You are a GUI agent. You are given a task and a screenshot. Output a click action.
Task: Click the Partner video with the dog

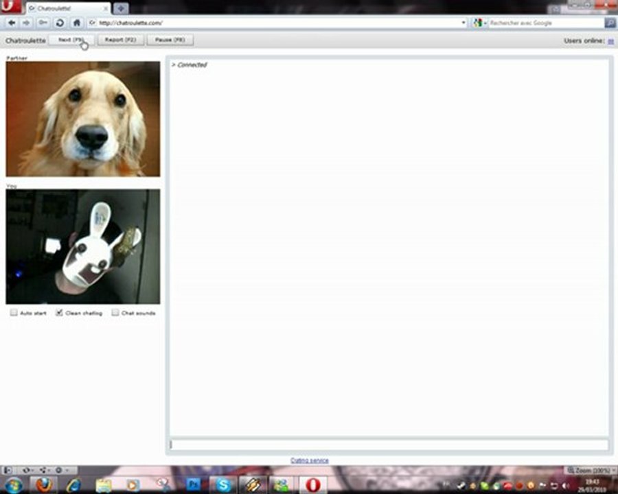(83, 119)
